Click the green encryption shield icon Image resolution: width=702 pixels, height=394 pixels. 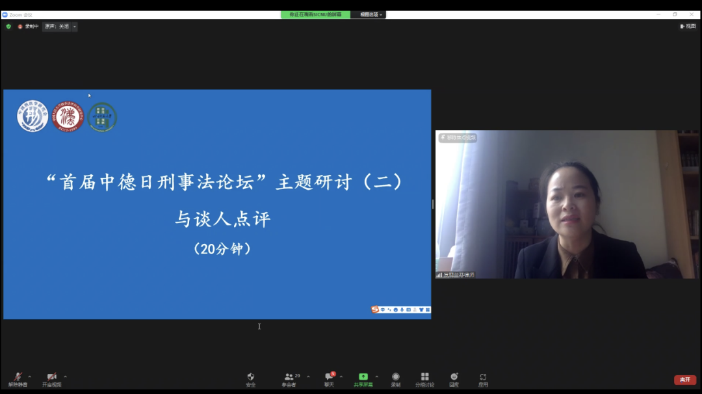(x=8, y=27)
